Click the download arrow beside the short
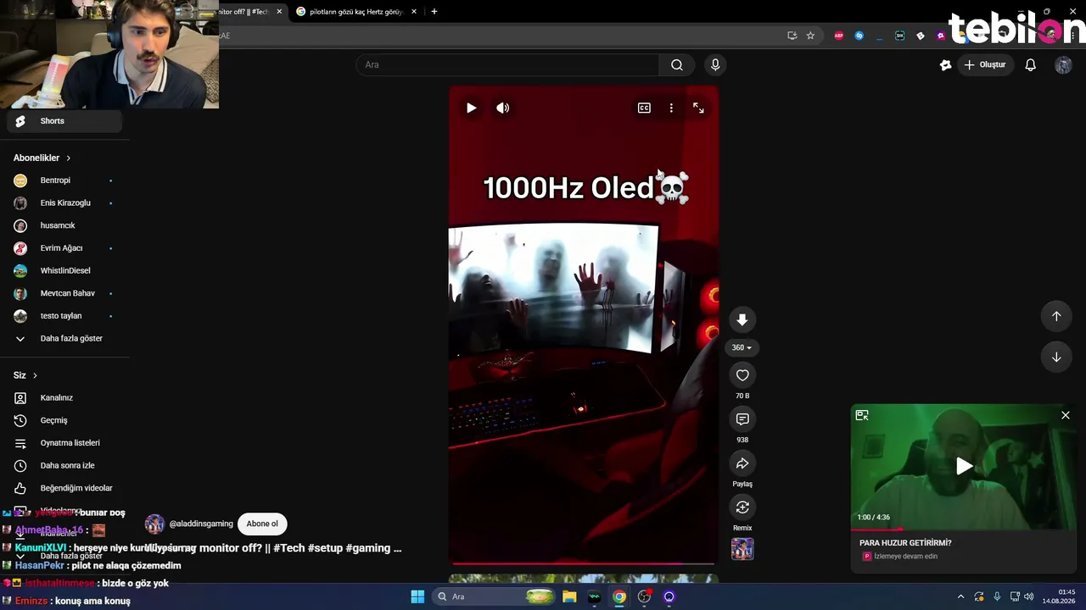 (742, 319)
